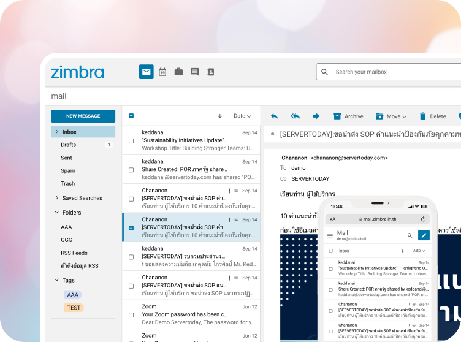Image resolution: width=461 pixels, height=342 pixels.
Task: Open the Briefcase icon in top bar
Action: click(x=178, y=72)
